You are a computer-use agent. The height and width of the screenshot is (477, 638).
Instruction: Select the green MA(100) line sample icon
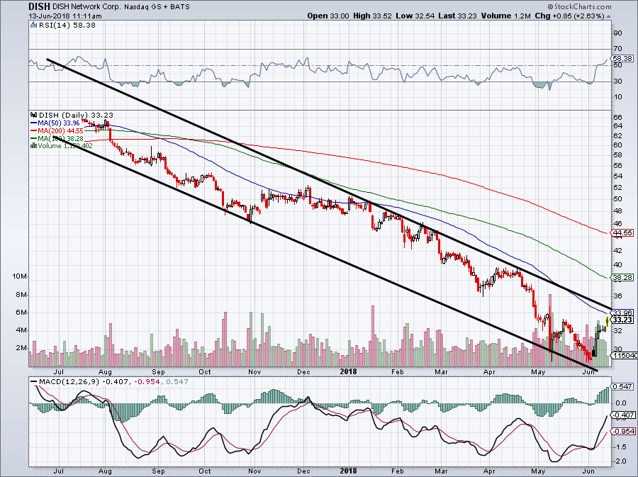[33, 138]
